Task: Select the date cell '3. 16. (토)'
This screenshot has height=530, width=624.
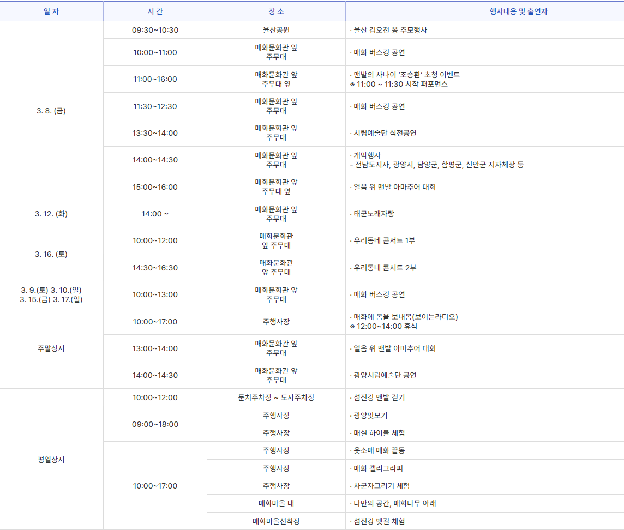Action: click(51, 254)
